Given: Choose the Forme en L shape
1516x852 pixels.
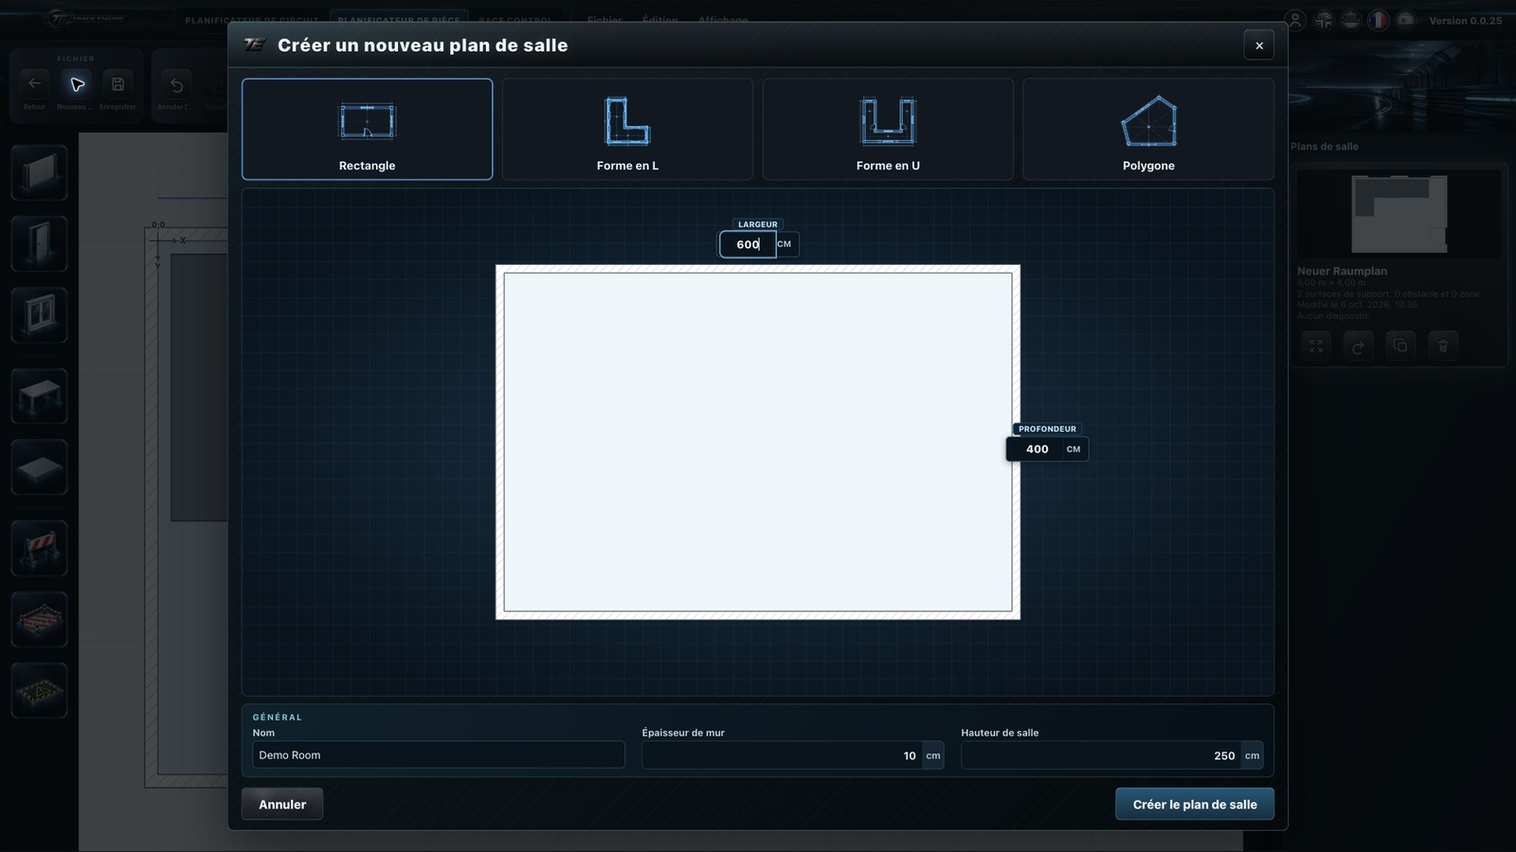Looking at the screenshot, I should (627, 129).
